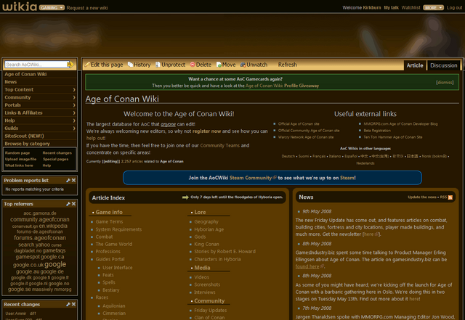Click Request a new wiki link
The image size is (465, 320).
tap(87, 8)
